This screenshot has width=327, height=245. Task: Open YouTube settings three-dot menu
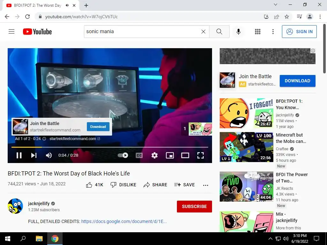tap(273, 32)
